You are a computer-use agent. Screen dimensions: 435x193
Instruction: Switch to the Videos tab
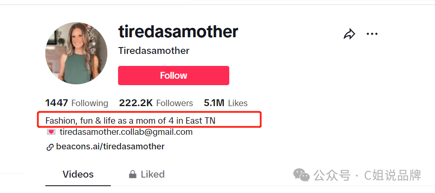[x=78, y=175]
